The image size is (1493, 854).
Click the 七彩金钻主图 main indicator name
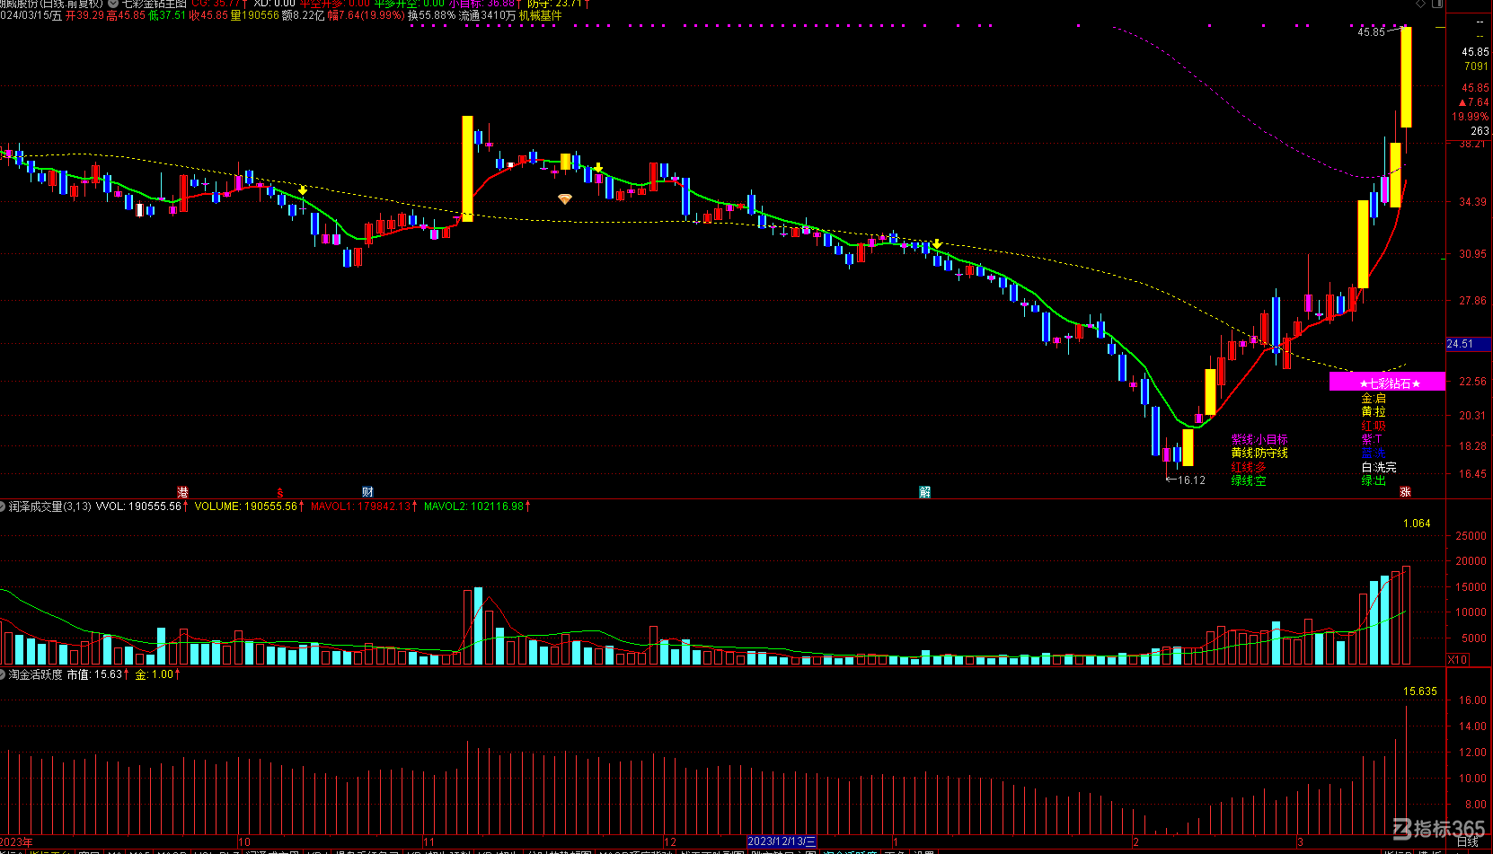pyautogui.click(x=154, y=4)
